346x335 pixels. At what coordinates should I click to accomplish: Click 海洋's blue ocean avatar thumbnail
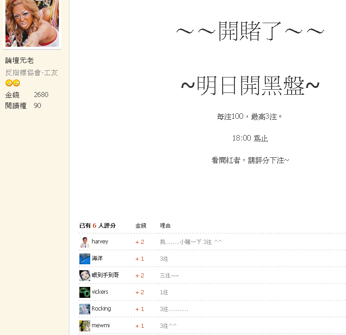pyautogui.click(x=85, y=259)
